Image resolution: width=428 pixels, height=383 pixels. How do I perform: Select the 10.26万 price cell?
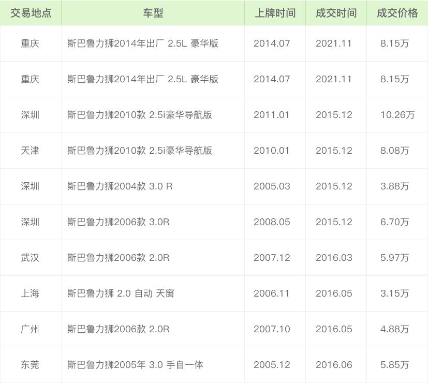point(397,115)
